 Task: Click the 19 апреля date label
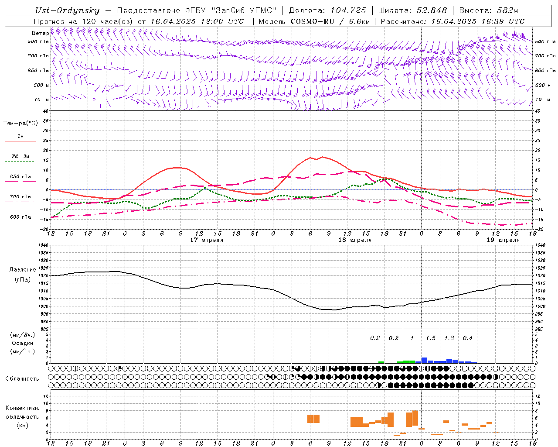tap(503, 240)
